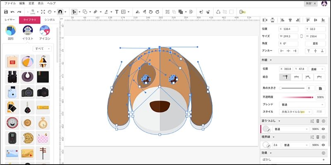This screenshot has height=165, width=331.
Task: Toggle the border visibility eye icon
Action: 324,145
